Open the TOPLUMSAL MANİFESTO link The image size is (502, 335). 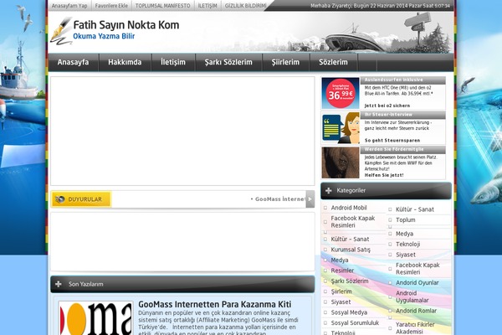coord(162,6)
